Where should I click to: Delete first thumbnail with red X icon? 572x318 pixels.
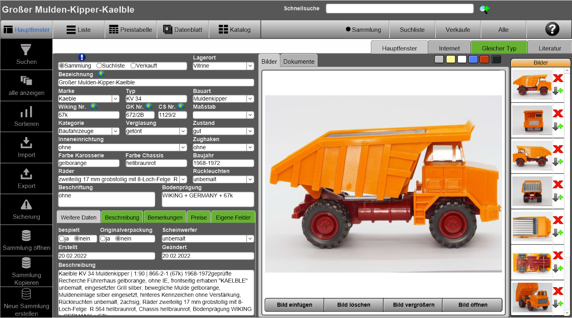tap(558, 78)
